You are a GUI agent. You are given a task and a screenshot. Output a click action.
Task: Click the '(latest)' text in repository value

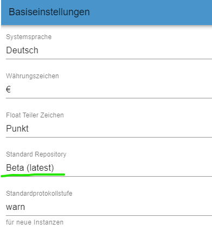tap(40, 168)
